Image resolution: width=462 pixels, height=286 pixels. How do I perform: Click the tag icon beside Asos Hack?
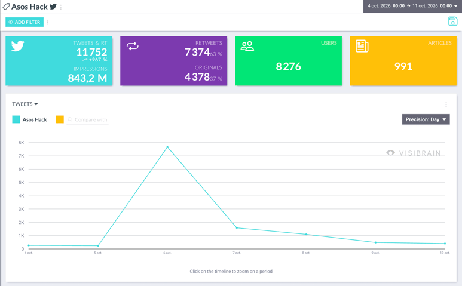click(6, 7)
